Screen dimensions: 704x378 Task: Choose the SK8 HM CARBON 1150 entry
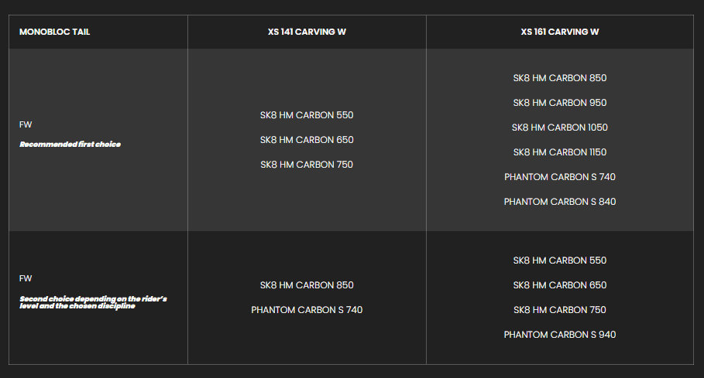(x=559, y=152)
